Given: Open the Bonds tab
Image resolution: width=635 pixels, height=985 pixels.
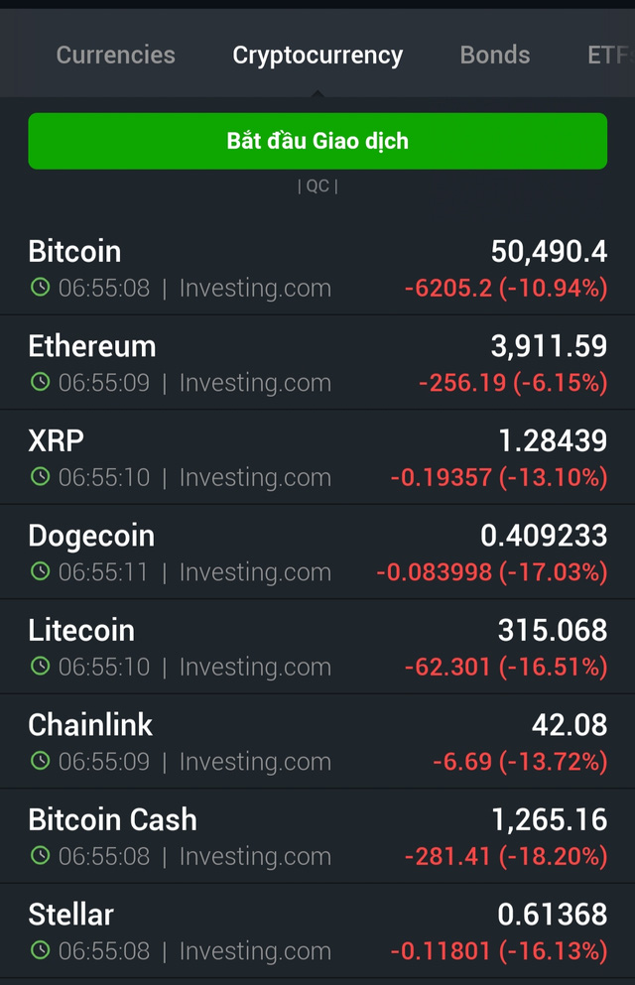Looking at the screenshot, I should click(494, 55).
